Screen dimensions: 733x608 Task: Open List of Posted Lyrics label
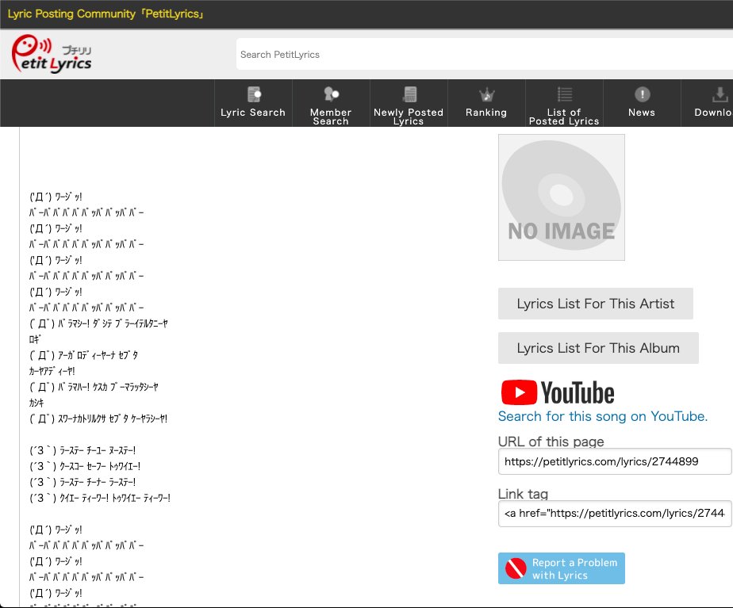(x=564, y=117)
